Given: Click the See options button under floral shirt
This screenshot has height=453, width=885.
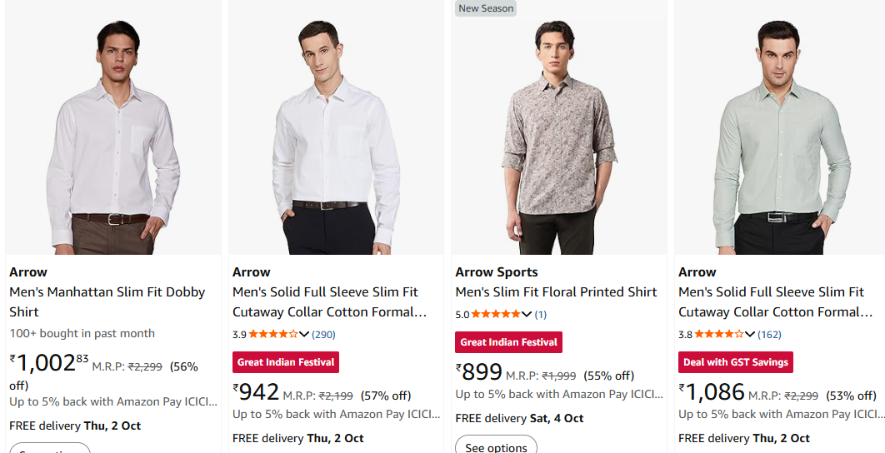Looking at the screenshot, I should 496,447.
